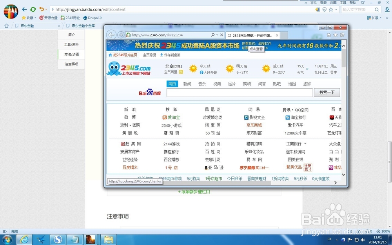This screenshot has width=392, height=245.
Task: Open the 帮助 menu
Action: (353, 2)
